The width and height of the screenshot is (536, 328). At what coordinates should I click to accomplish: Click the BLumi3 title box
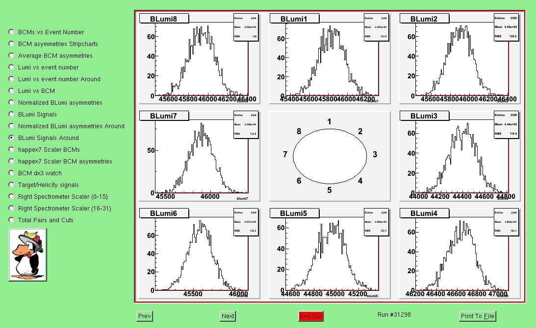click(424, 116)
